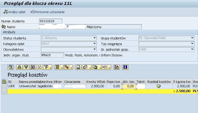
Task: Click the Kwota WDok 2.500,00 cell
Action: coord(96,86)
